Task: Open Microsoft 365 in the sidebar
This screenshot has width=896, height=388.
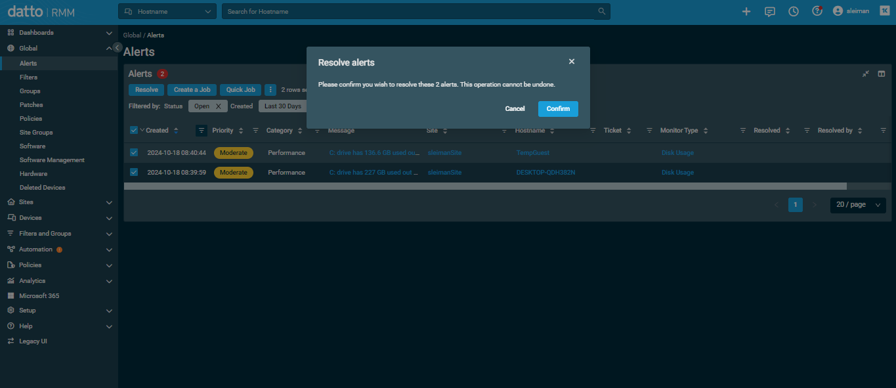Action: tap(39, 295)
